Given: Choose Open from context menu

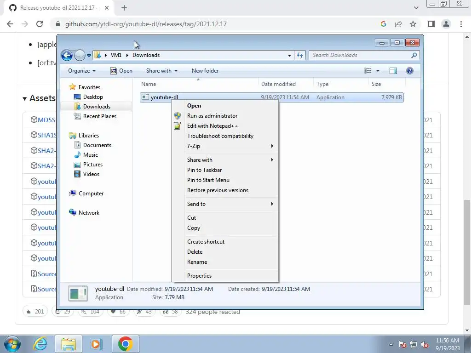Looking at the screenshot, I should point(224,106).
